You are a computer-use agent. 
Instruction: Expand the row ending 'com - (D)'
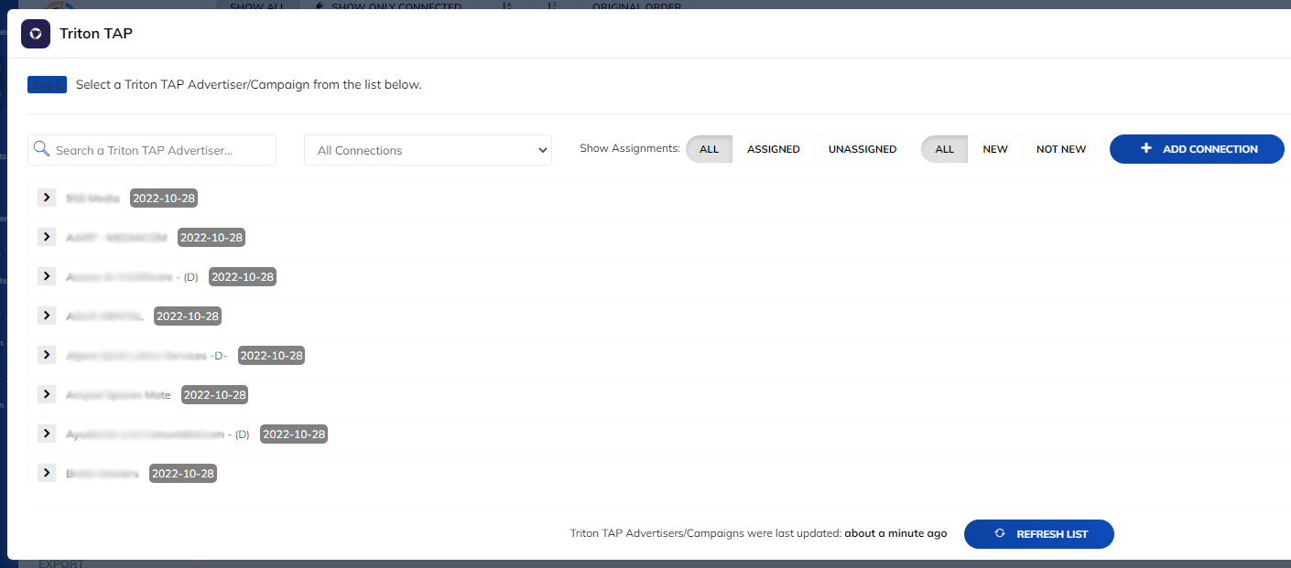click(47, 434)
